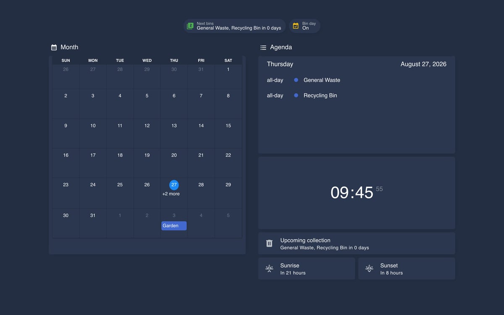The height and width of the screenshot is (315, 504).
Task: Select day 17 in the calendar
Action: coord(93,155)
